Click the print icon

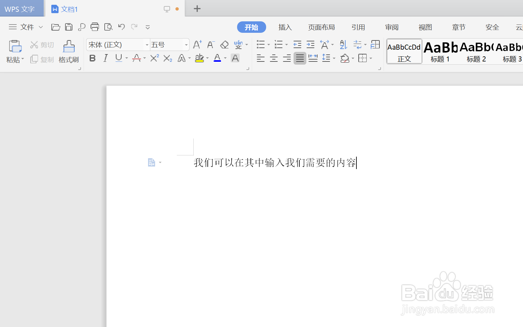[x=95, y=27]
